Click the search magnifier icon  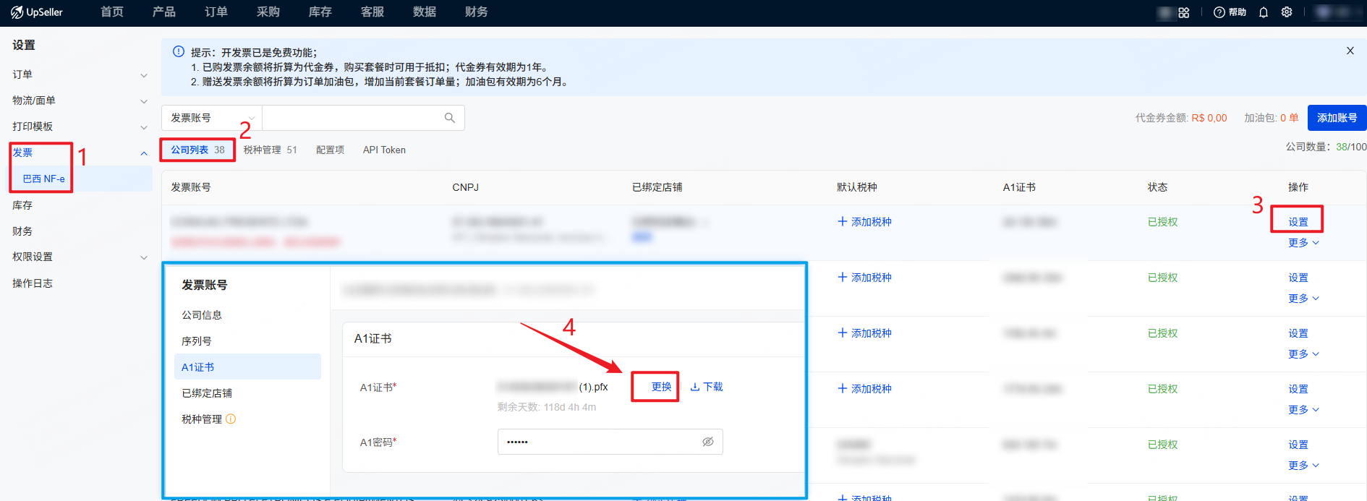(x=449, y=118)
